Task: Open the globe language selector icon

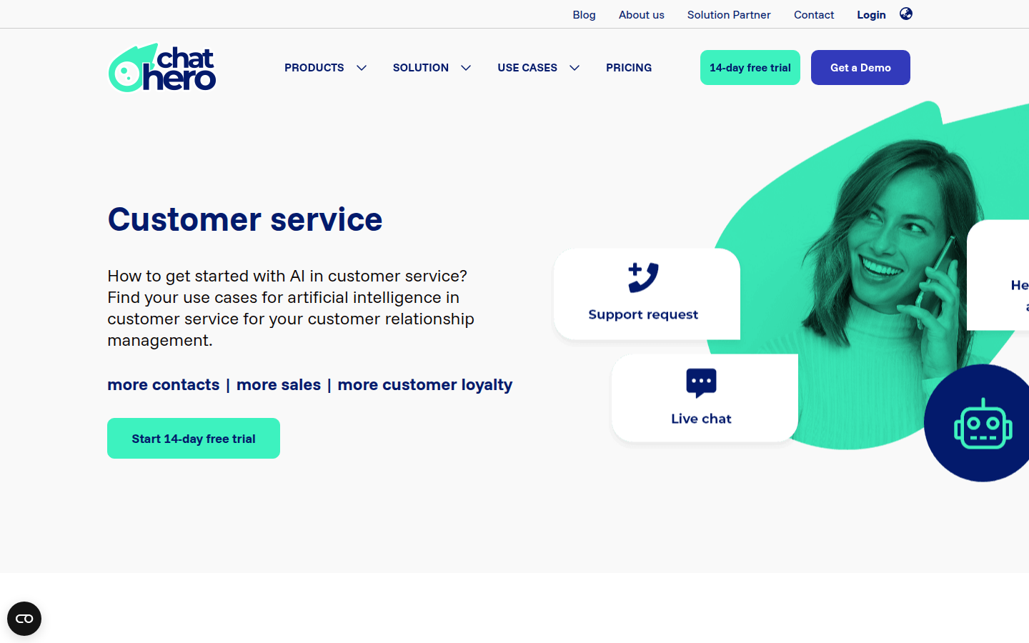Action: [905, 14]
